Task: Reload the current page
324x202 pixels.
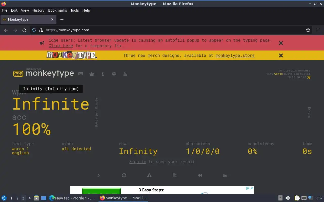Action: pyautogui.click(x=24, y=30)
